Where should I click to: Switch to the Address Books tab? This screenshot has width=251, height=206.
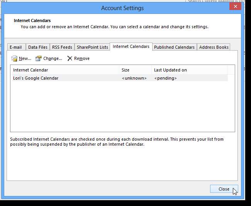pyautogui.click(x=214, y=47)
